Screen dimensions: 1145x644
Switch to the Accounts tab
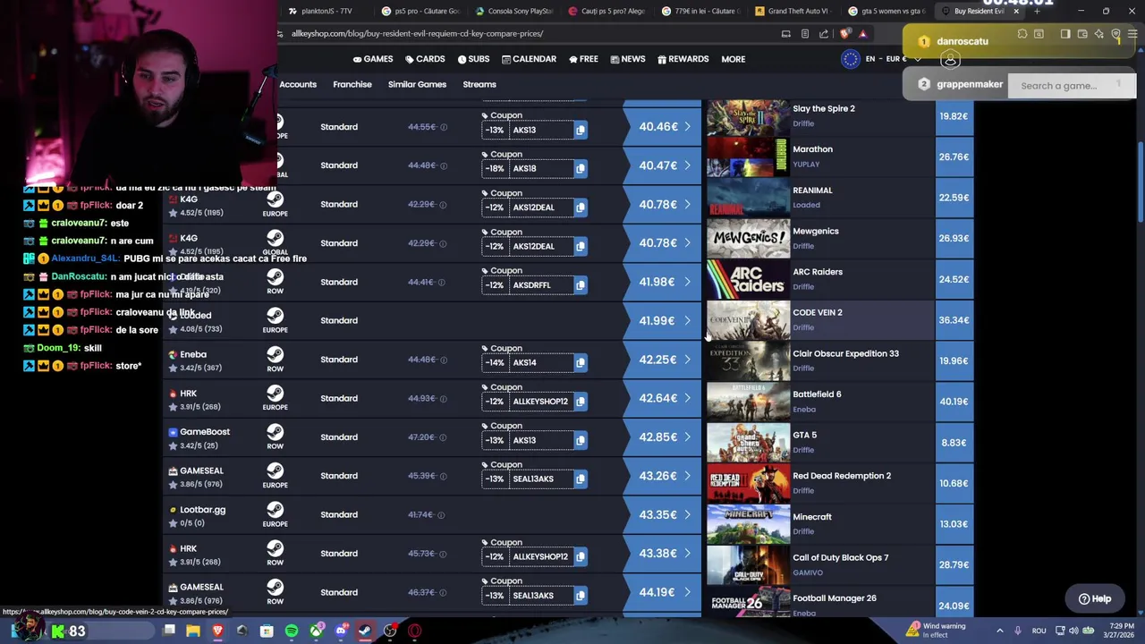(298, 84)
